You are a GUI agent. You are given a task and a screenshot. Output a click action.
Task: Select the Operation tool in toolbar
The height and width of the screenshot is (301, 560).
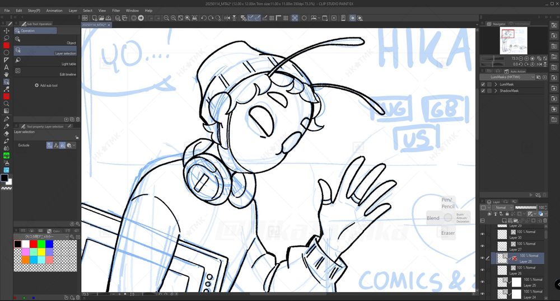pyautogui.click(x=6, y=82)
